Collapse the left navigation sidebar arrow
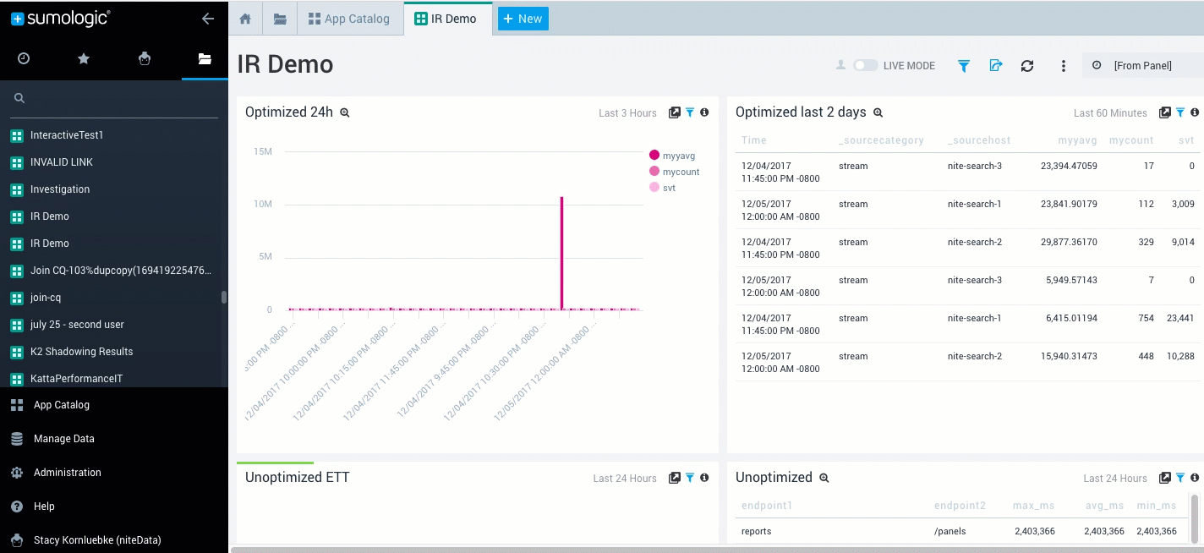The height and width of the screenshot is (553, 1204). [x=207, y=19]
